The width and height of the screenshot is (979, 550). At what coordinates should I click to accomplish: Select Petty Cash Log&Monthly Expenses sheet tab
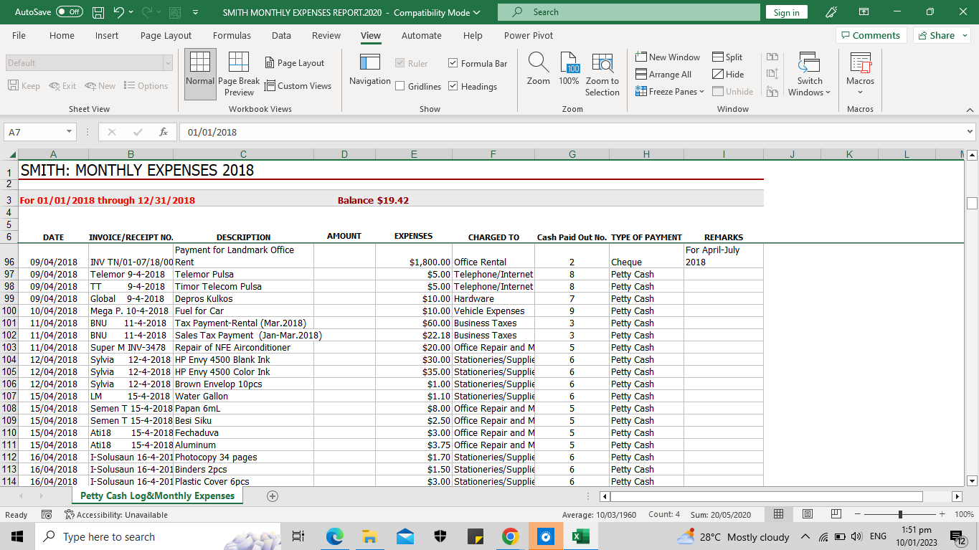pyautogui.click(x=157, y=496)
